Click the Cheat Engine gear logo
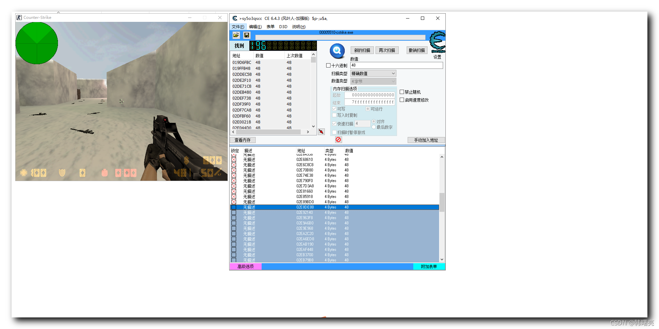 437,42
